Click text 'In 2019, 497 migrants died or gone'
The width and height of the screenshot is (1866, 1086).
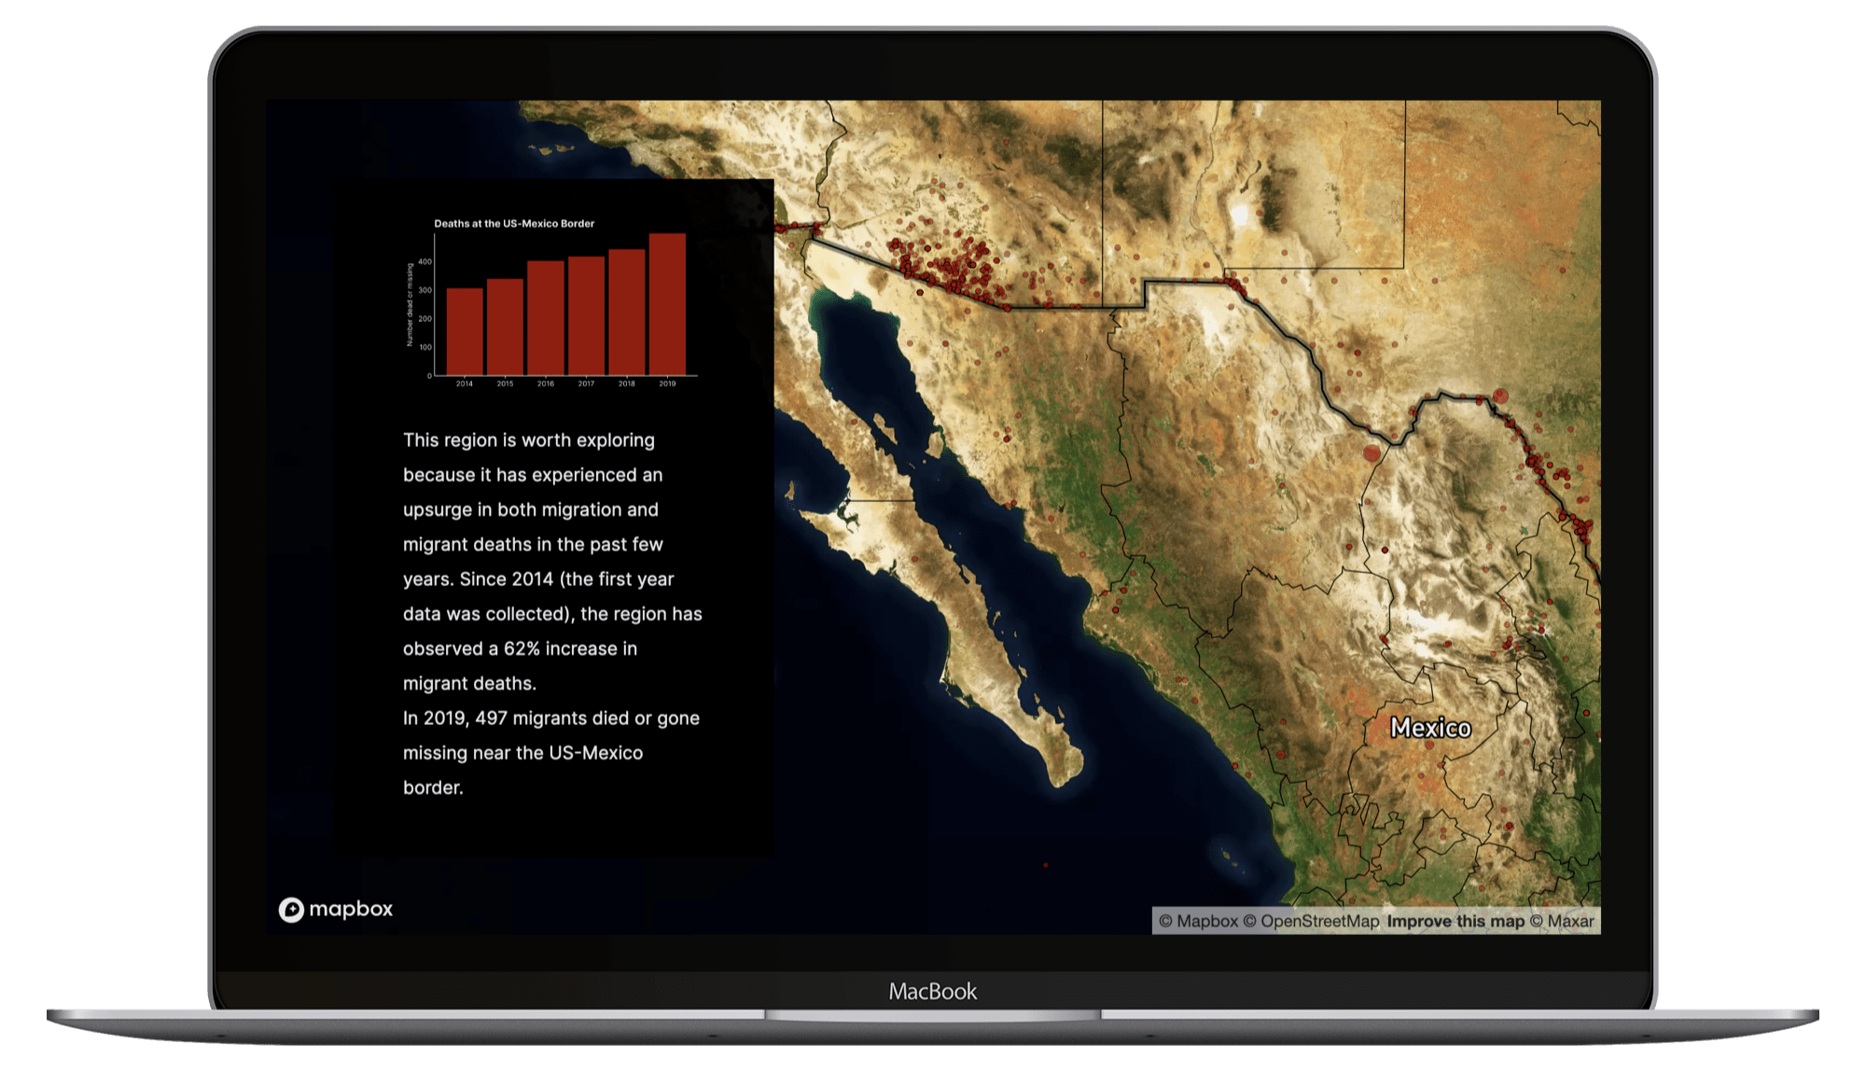coord(551,718)
